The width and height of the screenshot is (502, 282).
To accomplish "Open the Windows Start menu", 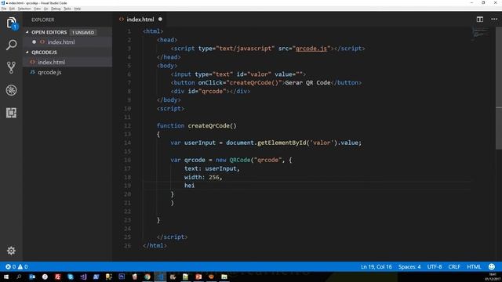I will coord(6,277).
